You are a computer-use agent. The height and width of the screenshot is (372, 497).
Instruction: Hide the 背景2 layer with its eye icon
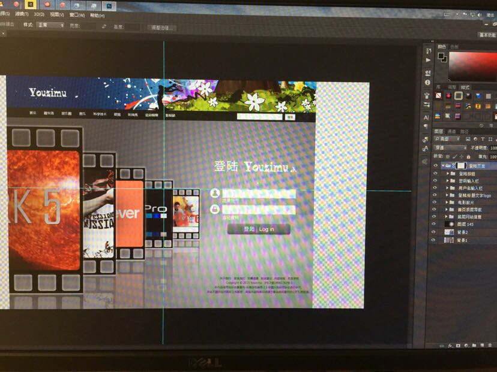pos(434,232)
